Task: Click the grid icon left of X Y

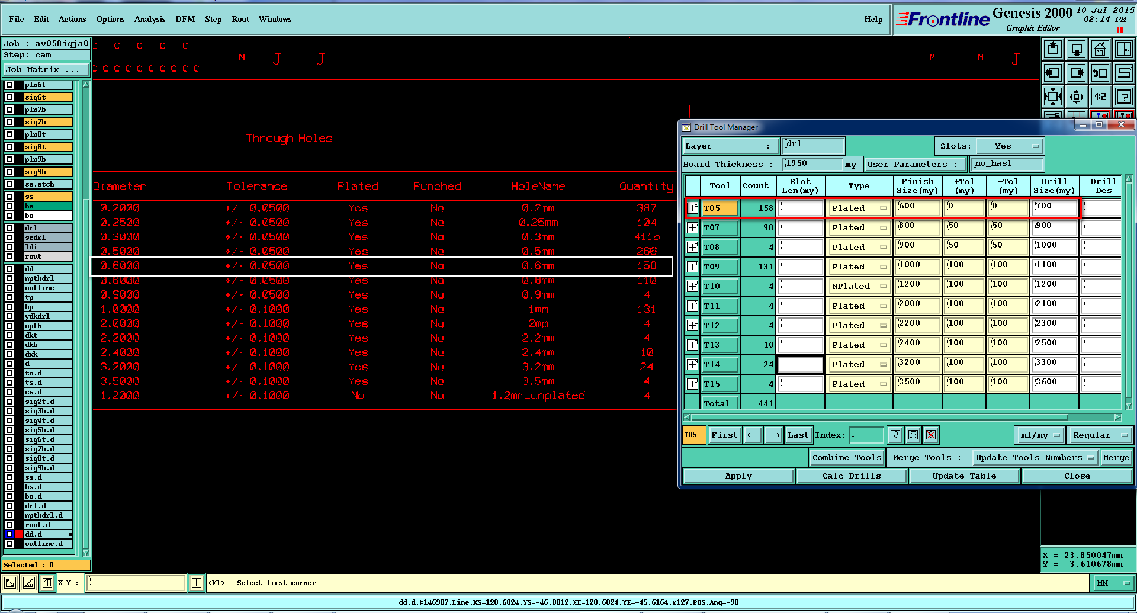Action: coord(47,583)
